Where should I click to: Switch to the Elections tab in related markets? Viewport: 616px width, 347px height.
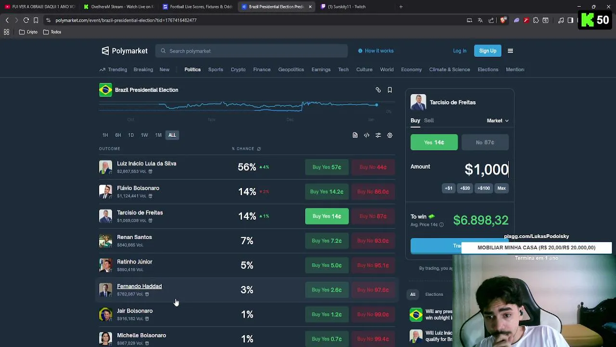pyautogui.click(x=434, y=294)
